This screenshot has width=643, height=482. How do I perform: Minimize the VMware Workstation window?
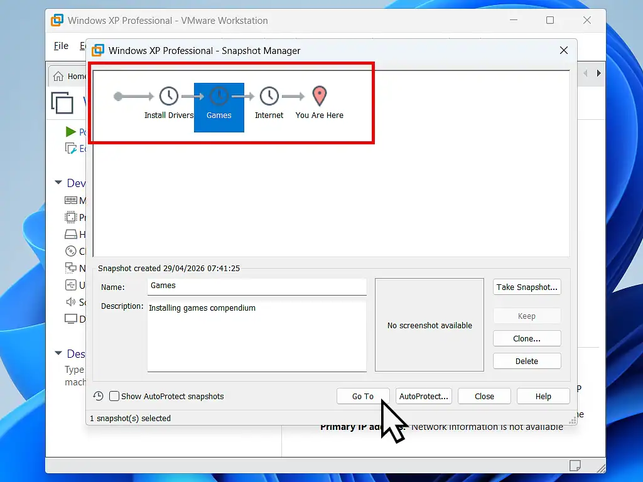(x=514, y=20)
